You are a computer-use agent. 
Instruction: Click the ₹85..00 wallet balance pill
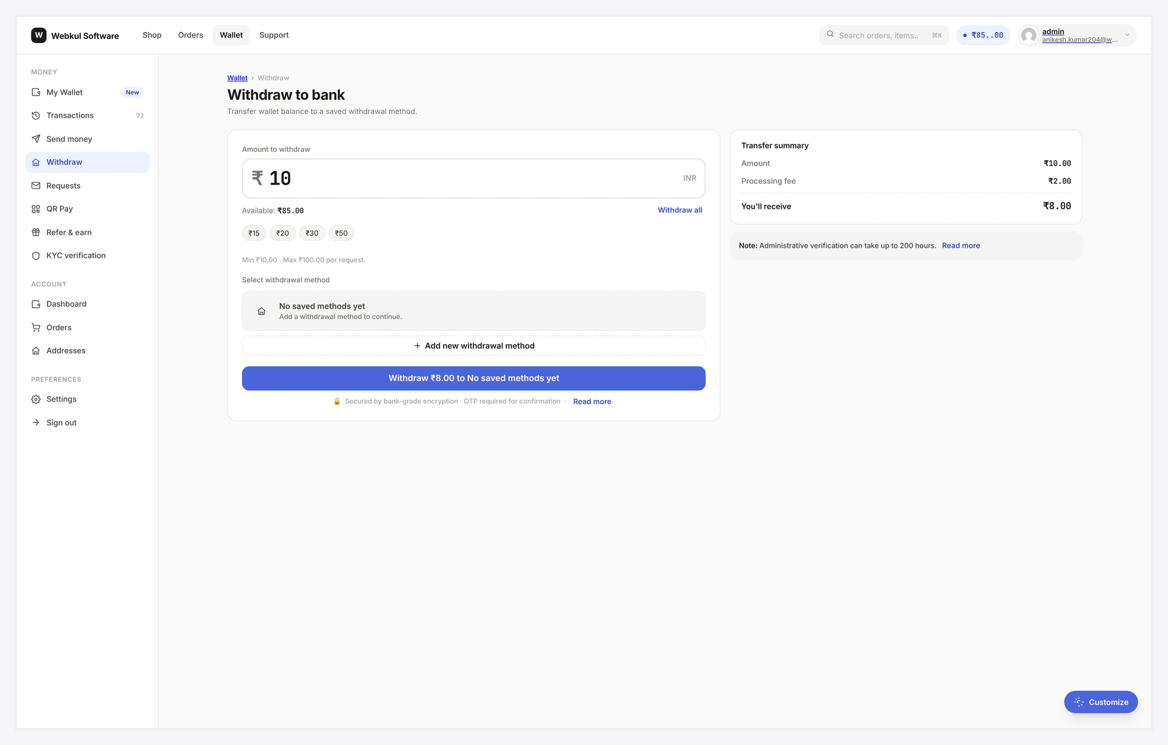pyautogui.click(x=983, y=35)
